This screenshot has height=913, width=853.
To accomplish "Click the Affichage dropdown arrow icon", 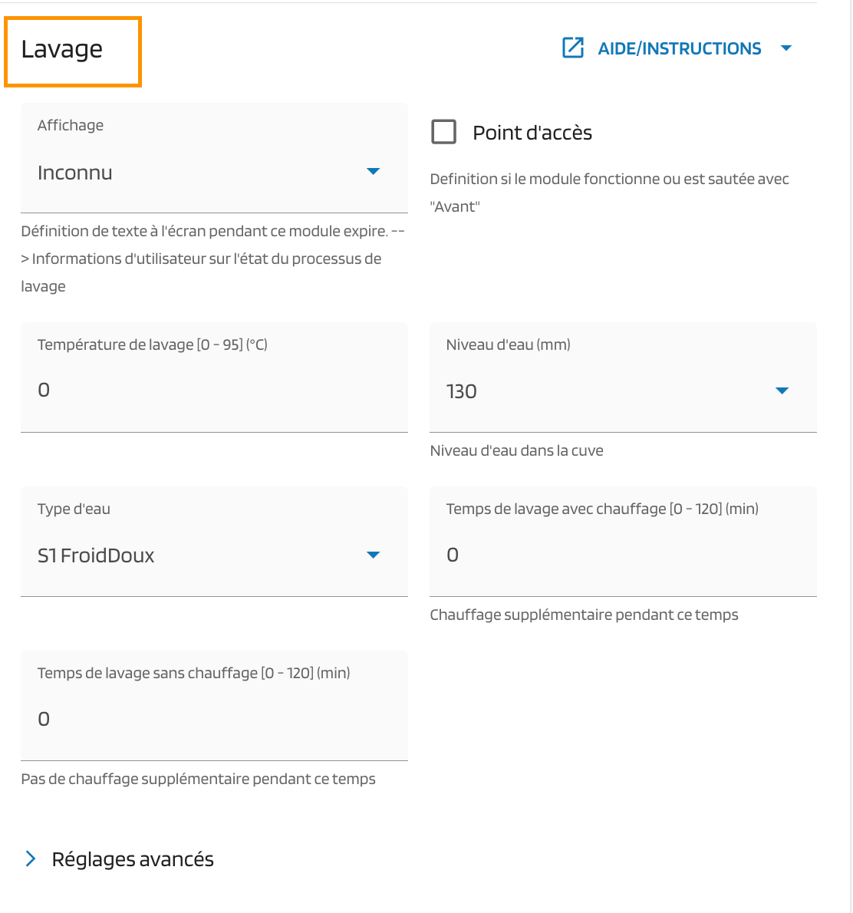I will (x=374, y=172).
